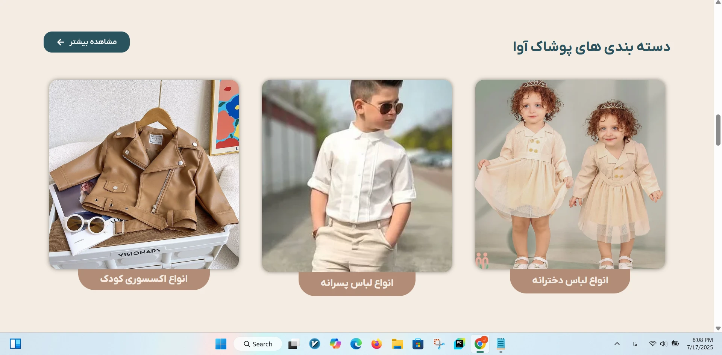Launch Snipping Tool from the taskbar
This screenshot has width=722, height=355.
[x=438, y=344]
